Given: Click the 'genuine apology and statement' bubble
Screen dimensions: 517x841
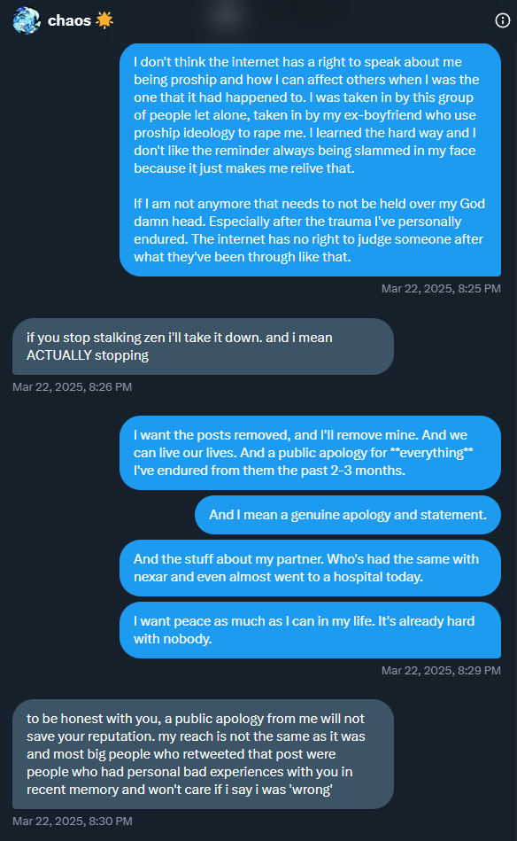Looking at the screenshot, I should pos(348,515).
